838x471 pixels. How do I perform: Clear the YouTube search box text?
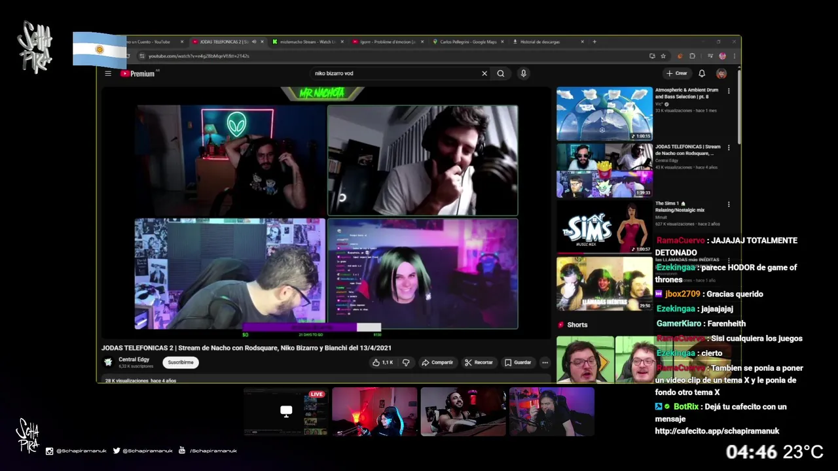(x=484, y=73)
